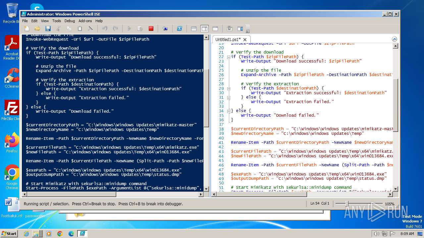Start PowerShell.exe in a separate window
This screenshot has height=238, width=424.
point(179,29)
